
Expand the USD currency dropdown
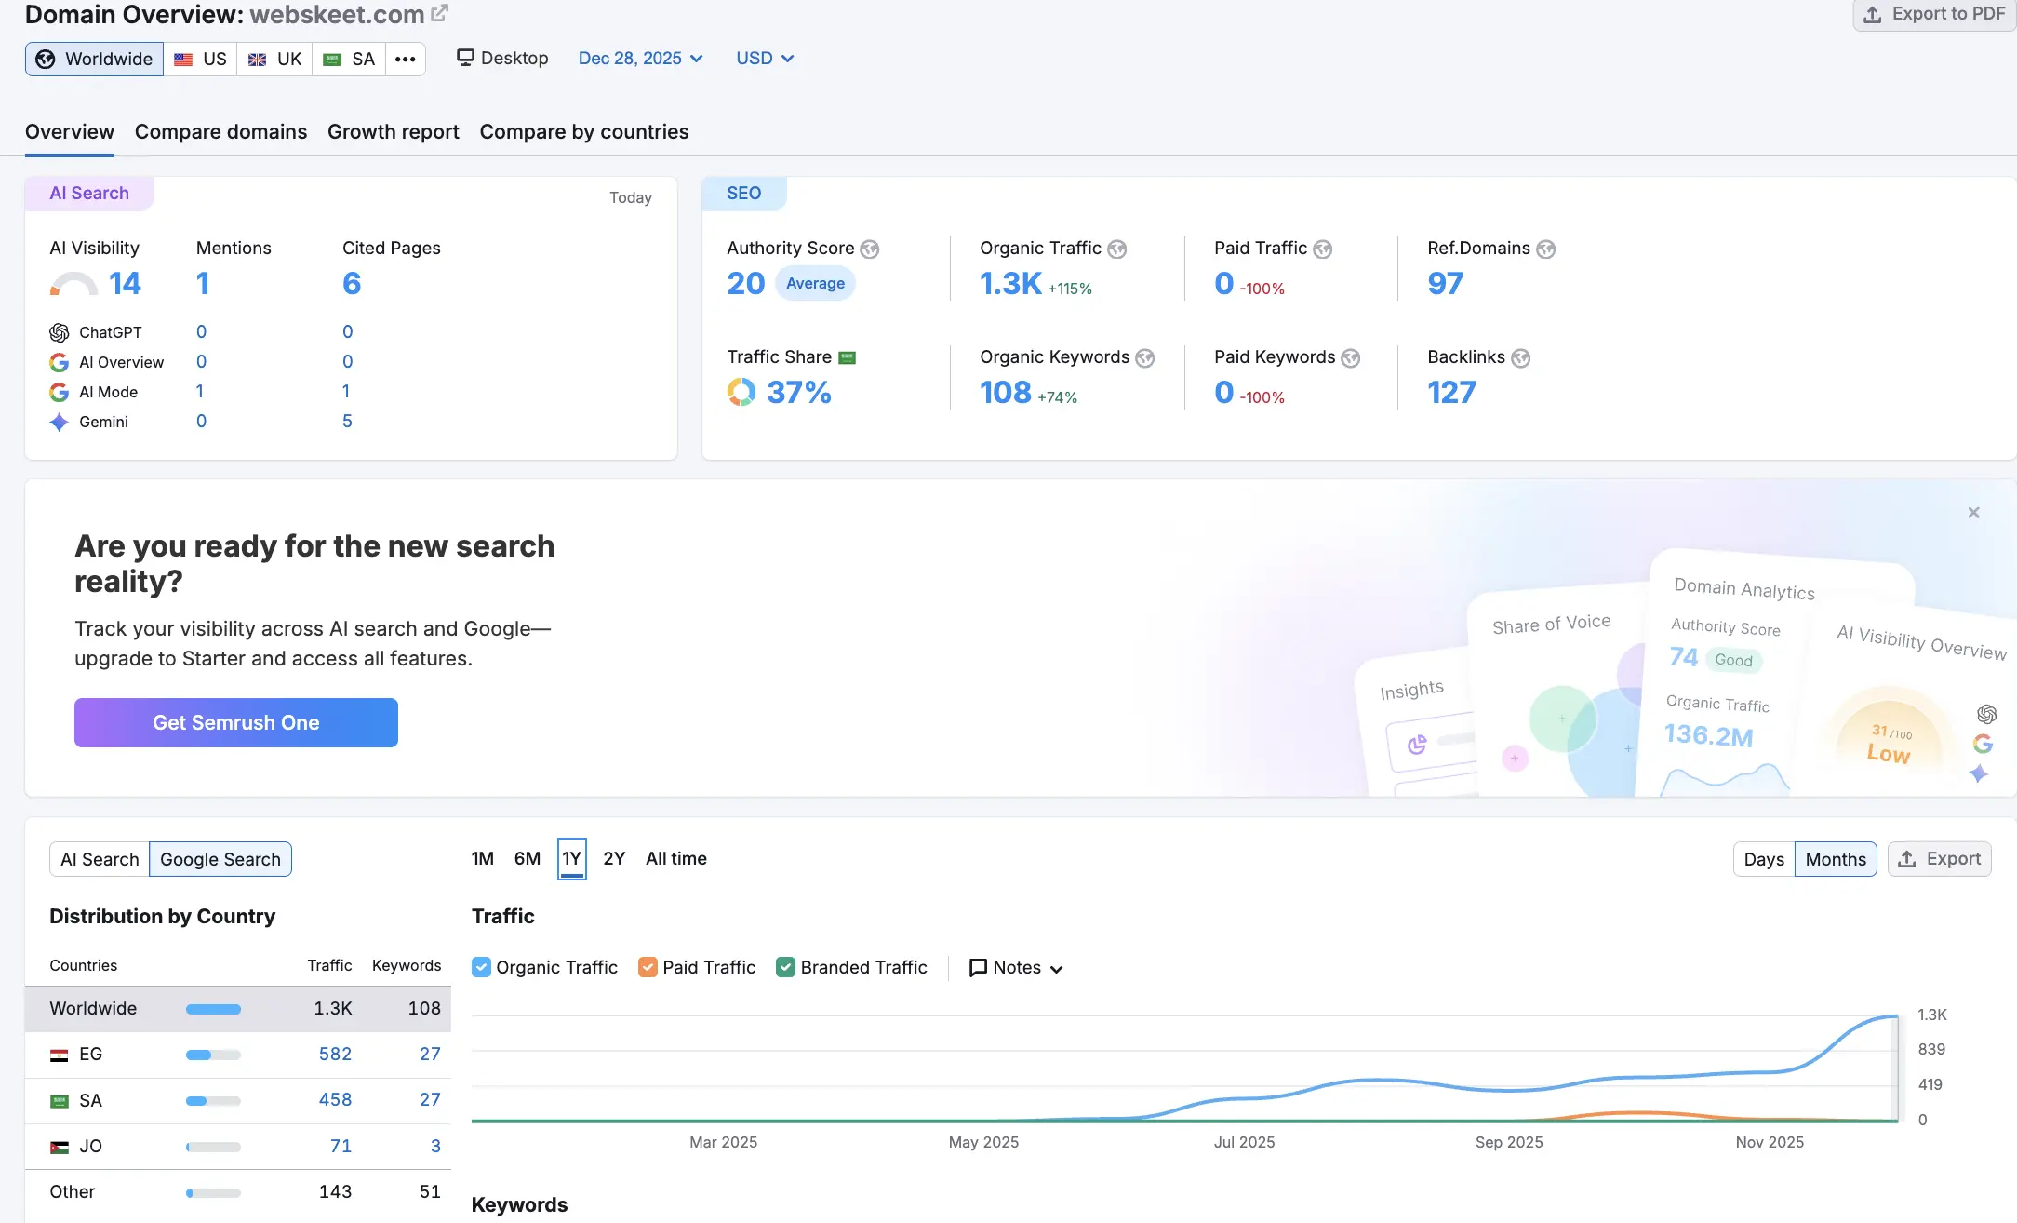point(765,59)
